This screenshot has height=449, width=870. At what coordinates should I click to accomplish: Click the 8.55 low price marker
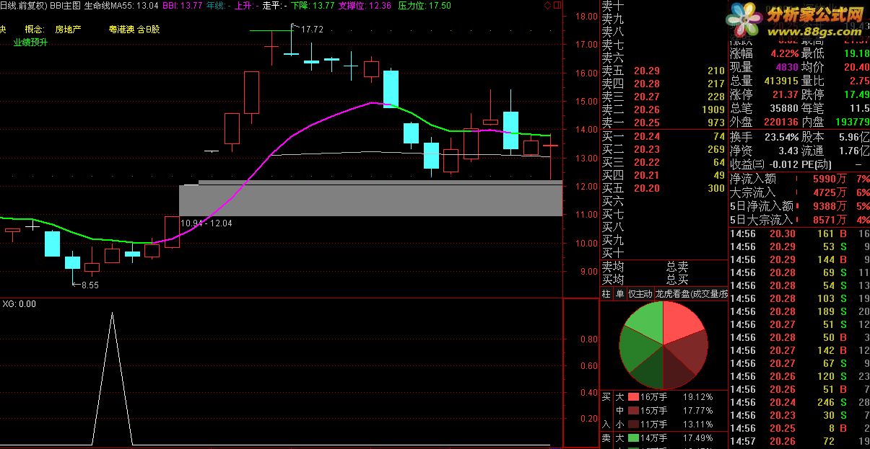tap(90, 285)
